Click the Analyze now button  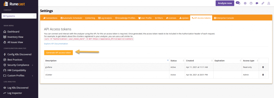(x=225, y=3)
